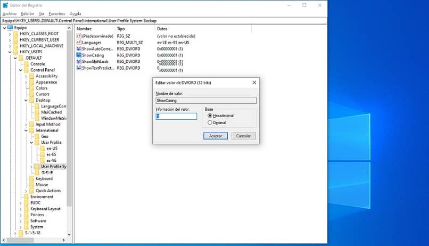The width and height of the screenshot is (429, 246).
Task: Click the en-US folder icon
Action: 43,149
